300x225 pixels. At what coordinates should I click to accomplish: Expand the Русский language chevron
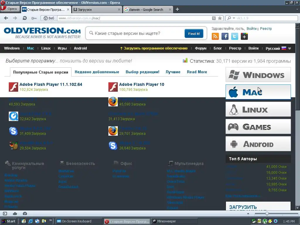pyautogui.click(x=289, y=48)
